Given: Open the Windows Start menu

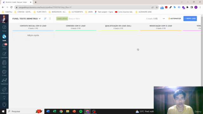Looking at the screenshot, I should (3, 111).
